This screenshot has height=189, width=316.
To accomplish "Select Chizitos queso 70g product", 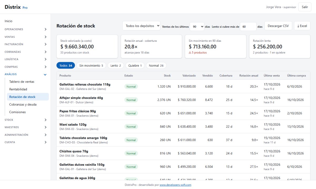I will 74,151.
